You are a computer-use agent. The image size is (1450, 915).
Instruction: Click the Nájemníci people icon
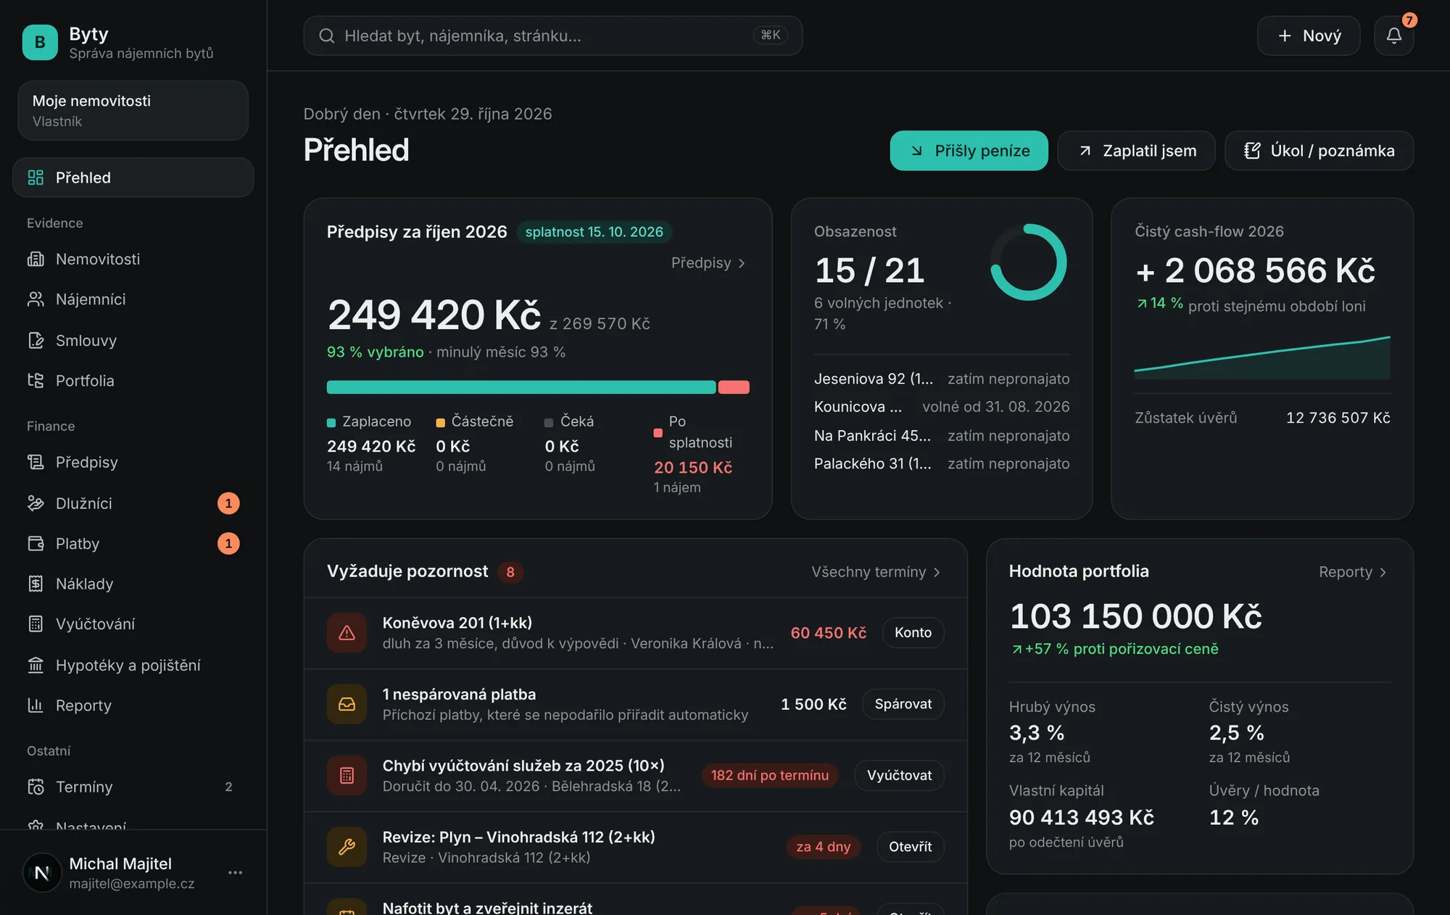click(36, 299)
